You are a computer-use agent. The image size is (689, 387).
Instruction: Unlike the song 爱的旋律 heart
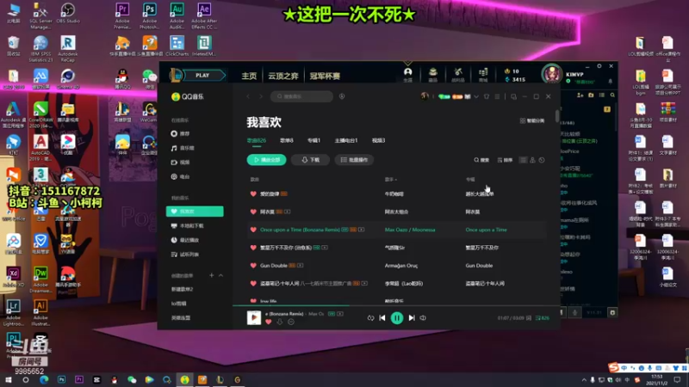[253, 193]
